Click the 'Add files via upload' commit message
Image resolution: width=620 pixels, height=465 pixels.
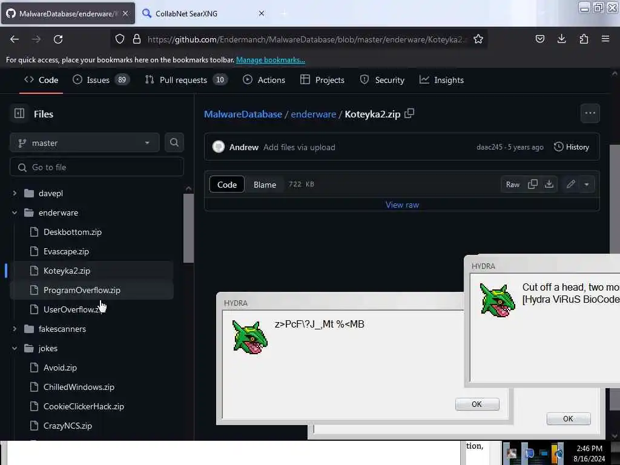(299, 147)
